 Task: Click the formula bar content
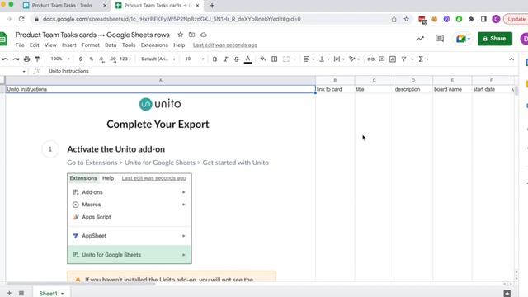click(x=68, y=71)
